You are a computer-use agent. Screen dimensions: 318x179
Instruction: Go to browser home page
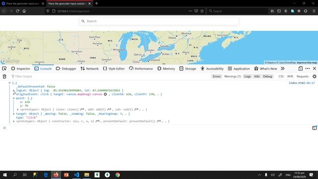coord(24,11)
